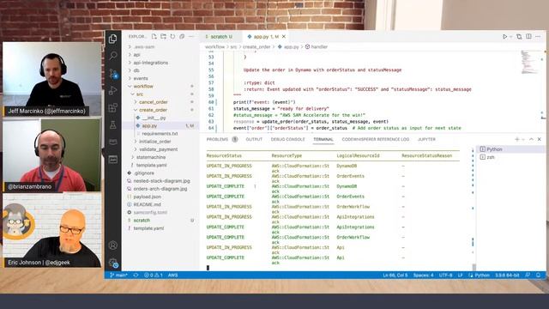This screenshot has height=309, width=549.
Task: Expand the db folder
Action: 136,70
